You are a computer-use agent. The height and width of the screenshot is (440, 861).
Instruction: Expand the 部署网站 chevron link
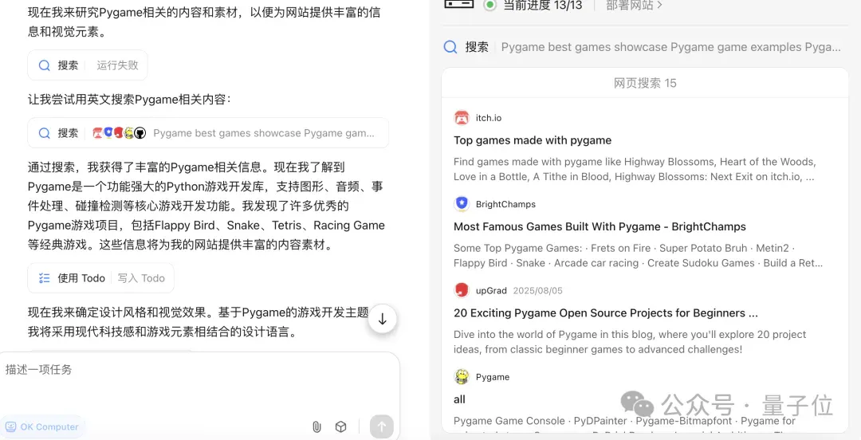coord(635,6)
